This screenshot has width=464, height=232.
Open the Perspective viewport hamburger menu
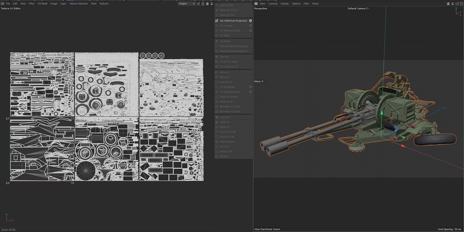256,4
